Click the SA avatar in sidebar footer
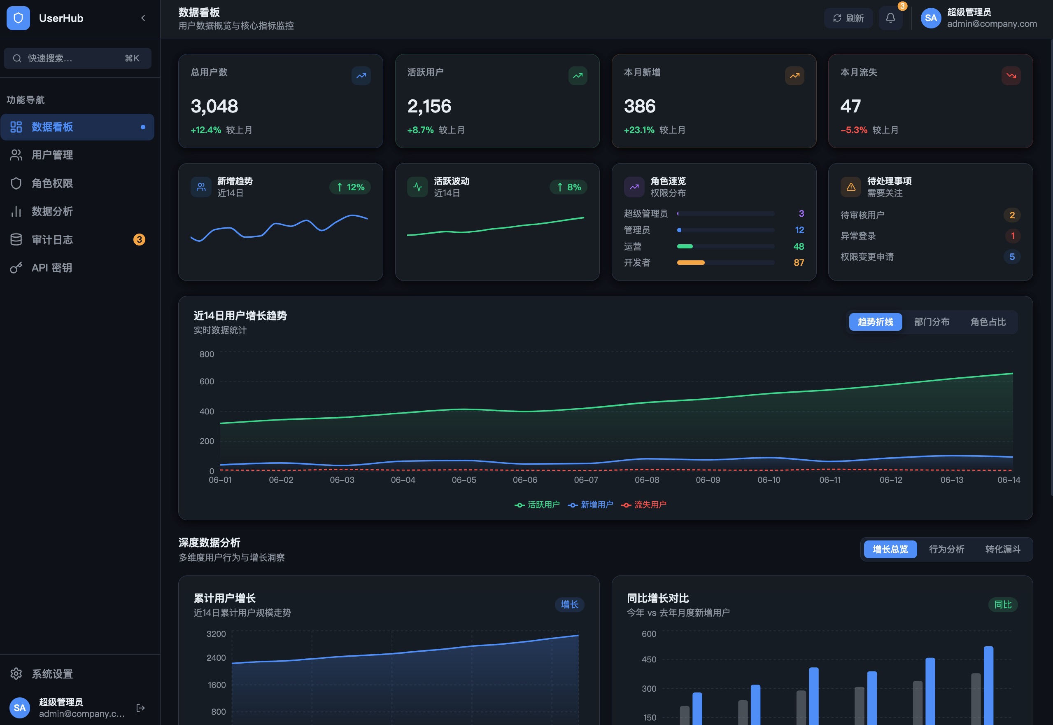Screen dimensions: 1053x725 pos(19,708)
